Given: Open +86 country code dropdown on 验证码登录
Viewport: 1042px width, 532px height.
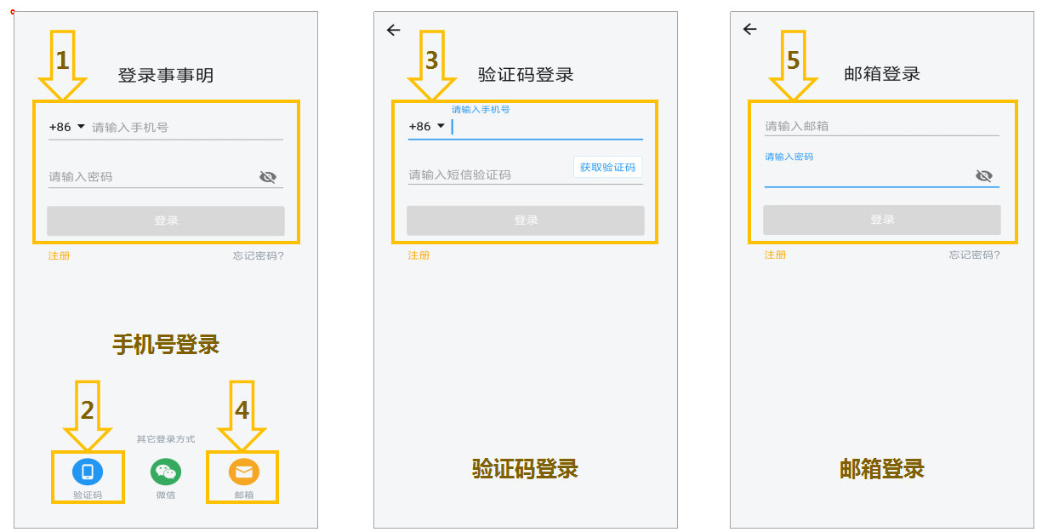Looking at the screenshot, I should click(x=427, y=127).
